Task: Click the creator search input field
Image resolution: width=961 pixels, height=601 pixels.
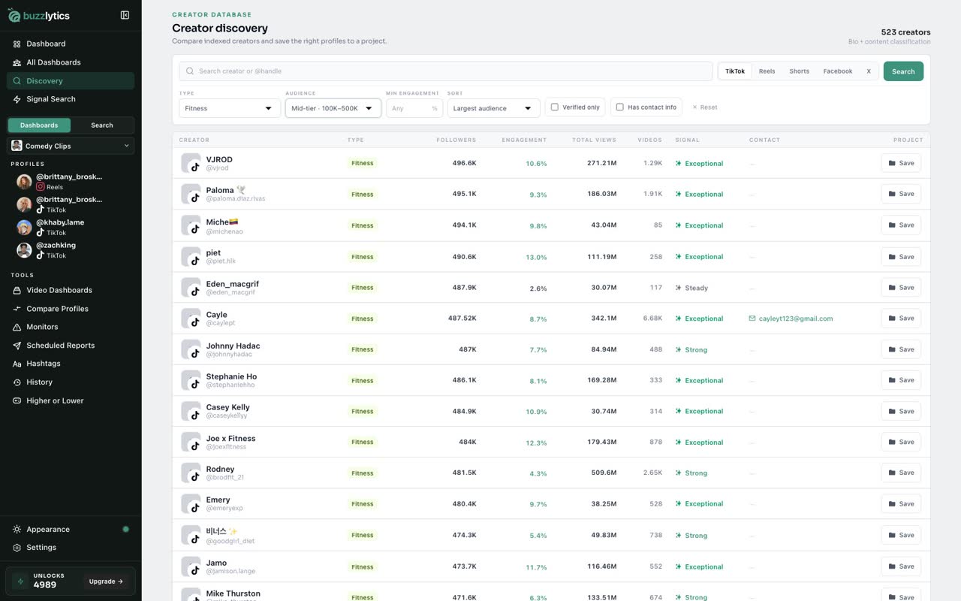Action: [x=446, y=71]
